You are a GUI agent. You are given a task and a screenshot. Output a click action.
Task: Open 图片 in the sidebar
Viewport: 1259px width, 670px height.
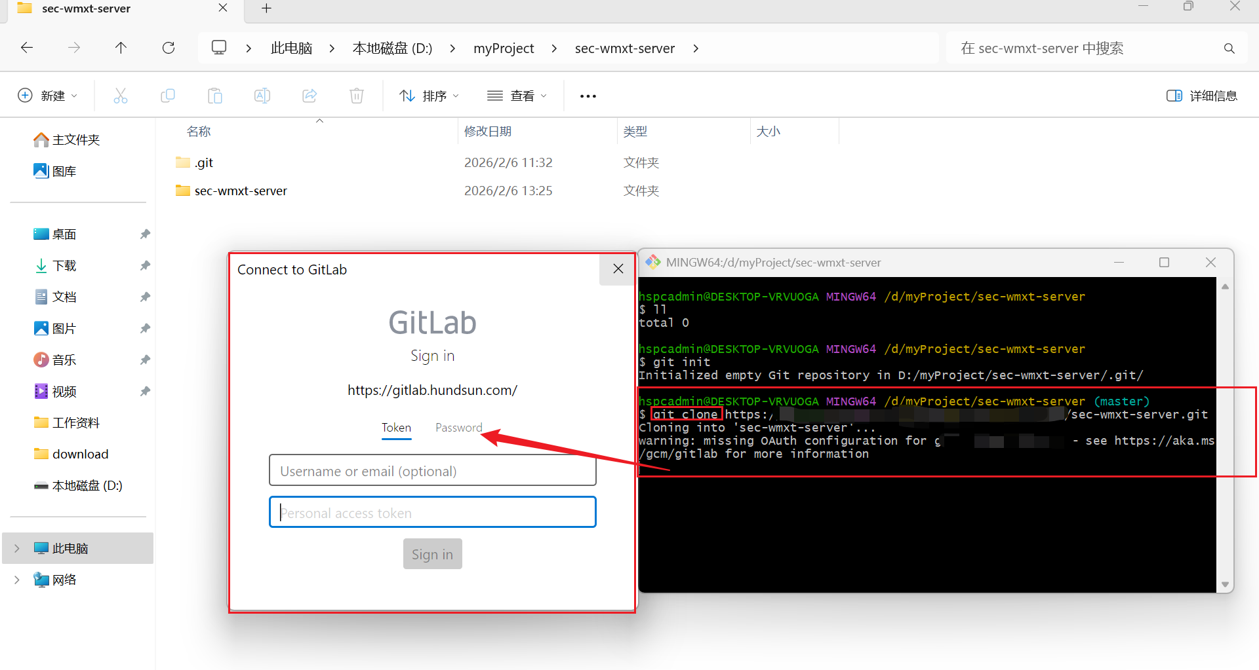click(55, 328)
